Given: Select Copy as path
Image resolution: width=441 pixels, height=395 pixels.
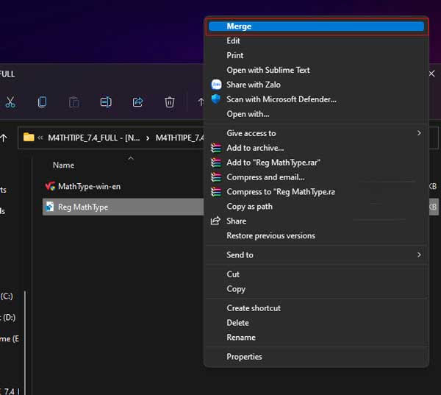Looking at the screenshot, I should 316,207.
